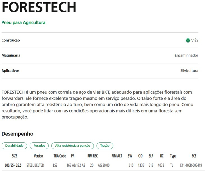Select the 600/55 - 26.5 size row
This screenshot has width=205, height=172.
pyautogui.click(x=102, y=165)
